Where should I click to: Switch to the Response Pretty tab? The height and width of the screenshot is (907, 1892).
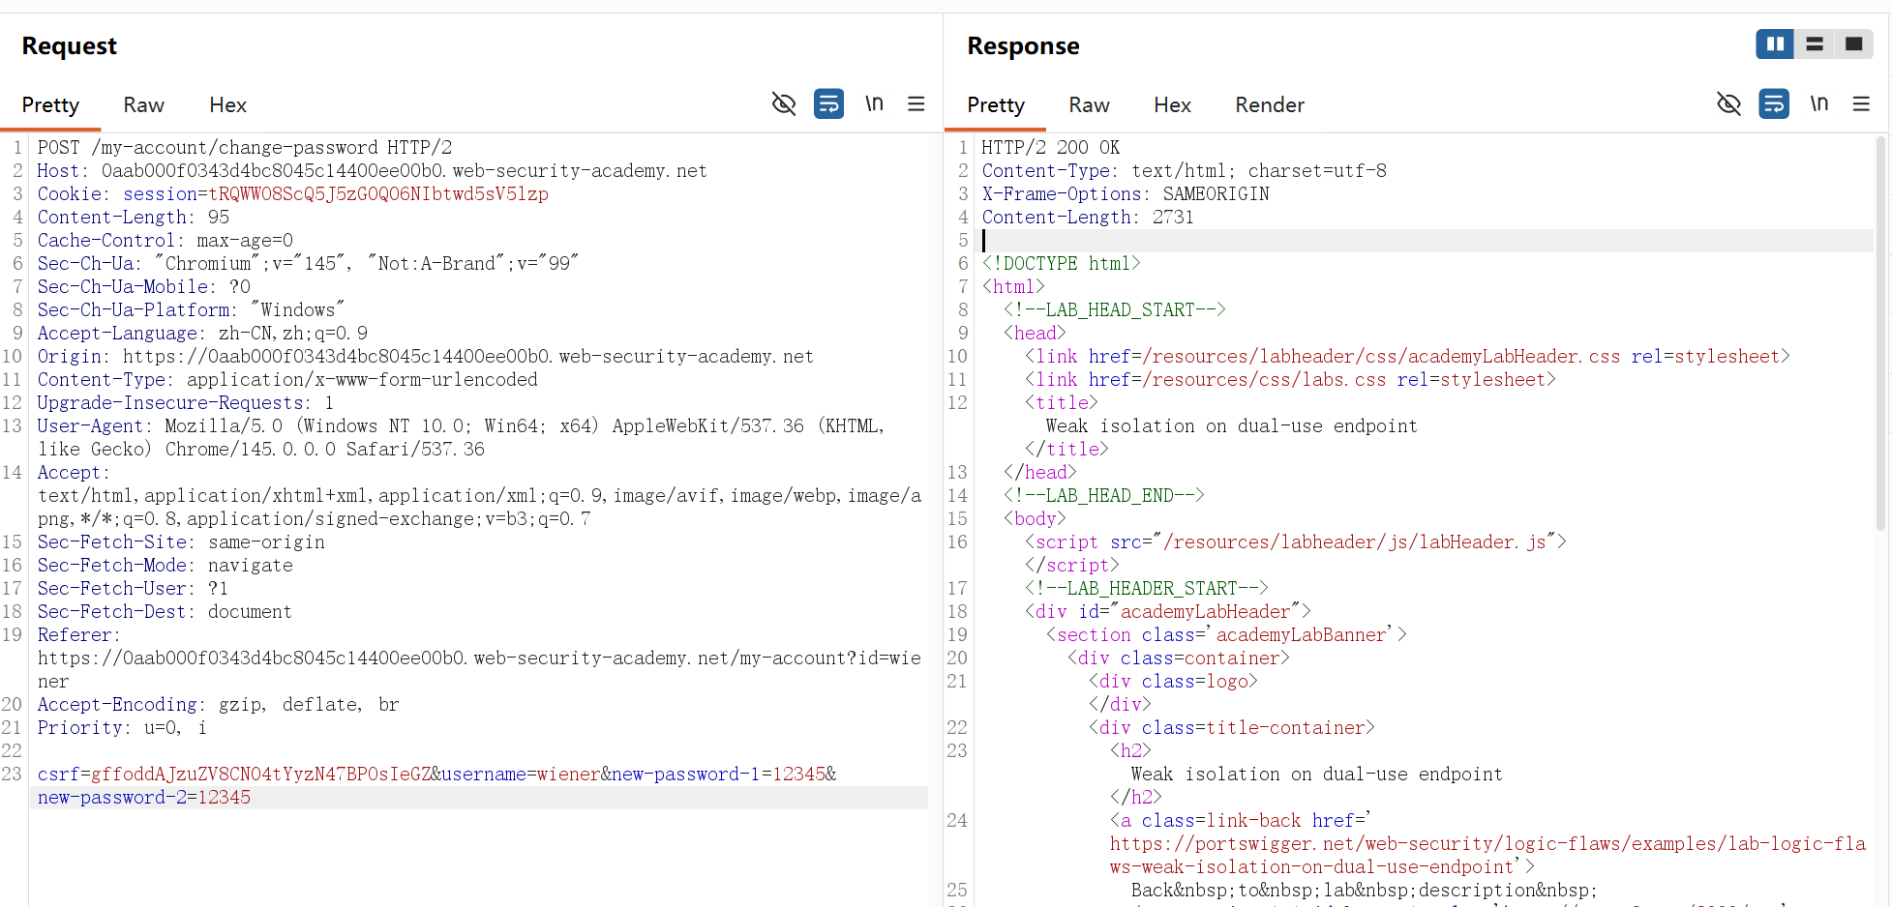point(996,105)
